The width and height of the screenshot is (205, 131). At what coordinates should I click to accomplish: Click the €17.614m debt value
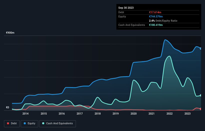point(155,12)
